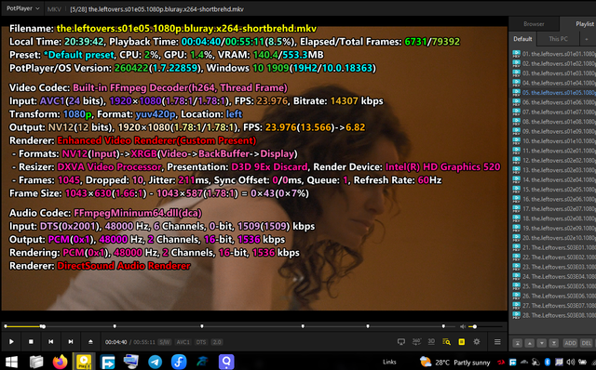Jump to the previous playlist item

tap(50, 341)
